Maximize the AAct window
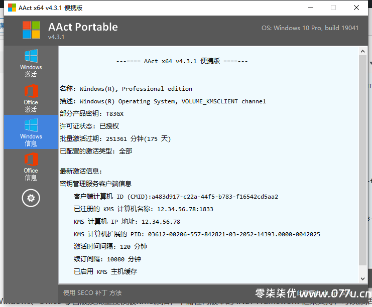 pos(333,8)
